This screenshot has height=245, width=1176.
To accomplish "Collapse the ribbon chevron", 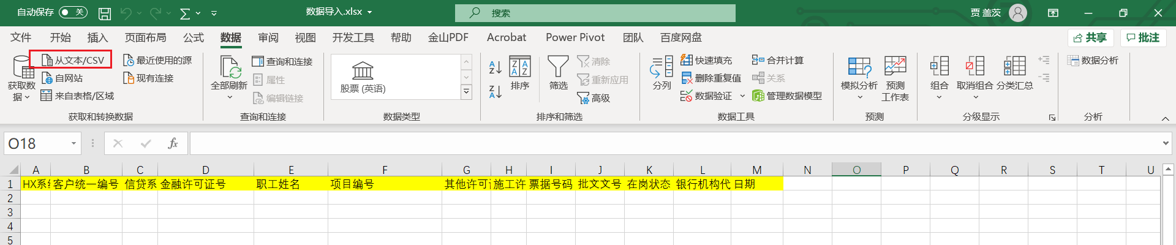I will [x=1165, y=118].
